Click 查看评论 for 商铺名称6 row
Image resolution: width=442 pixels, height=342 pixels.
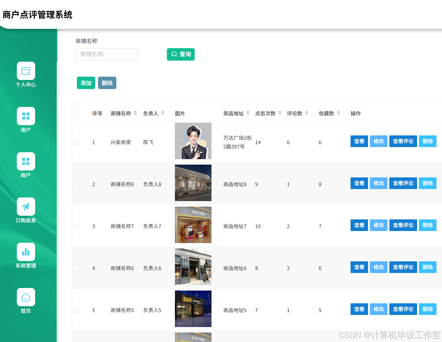(403, 267)
